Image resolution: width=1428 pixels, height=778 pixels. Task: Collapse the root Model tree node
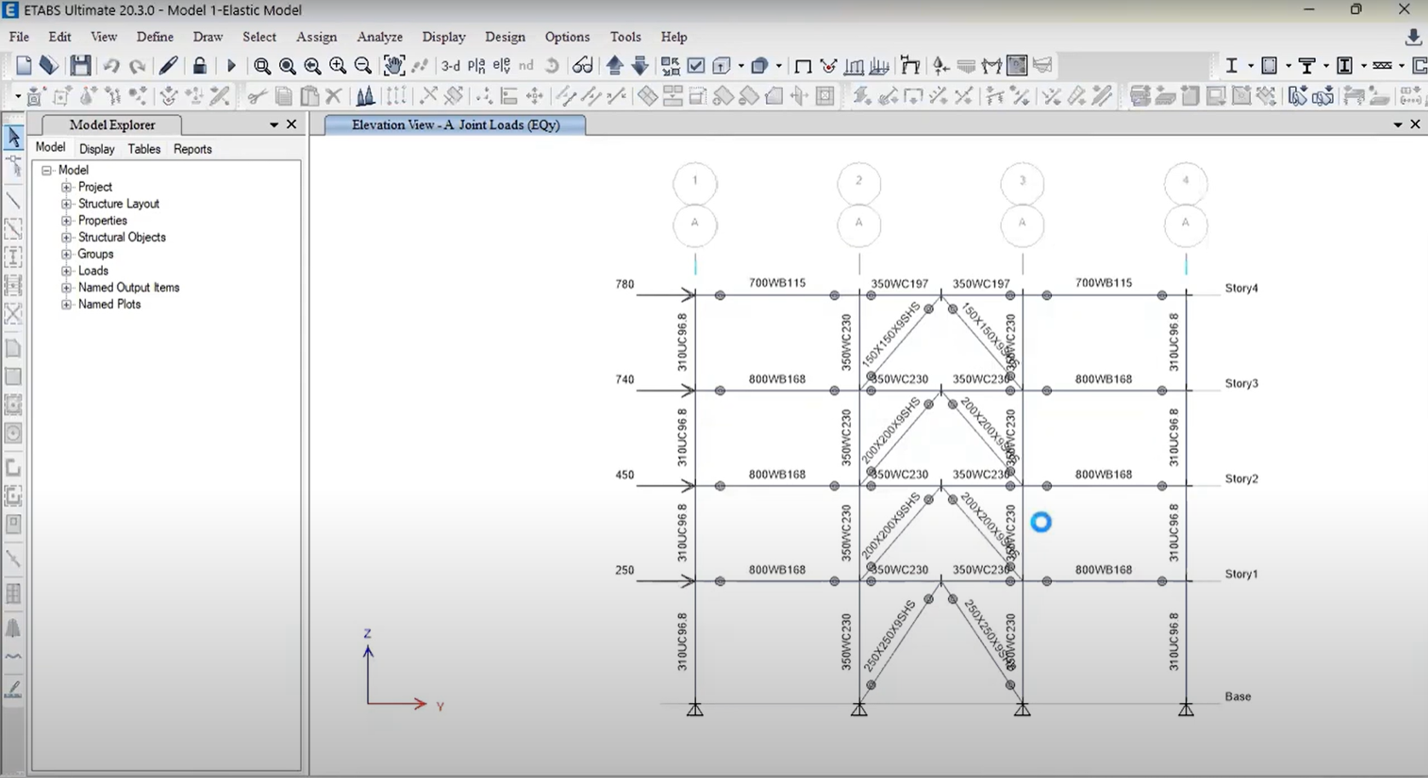(x=47, y=170)
